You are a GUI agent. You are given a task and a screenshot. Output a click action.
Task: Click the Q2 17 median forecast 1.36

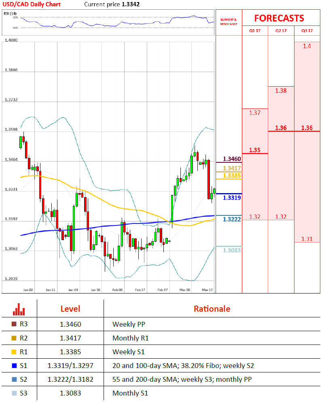point(281,128)
